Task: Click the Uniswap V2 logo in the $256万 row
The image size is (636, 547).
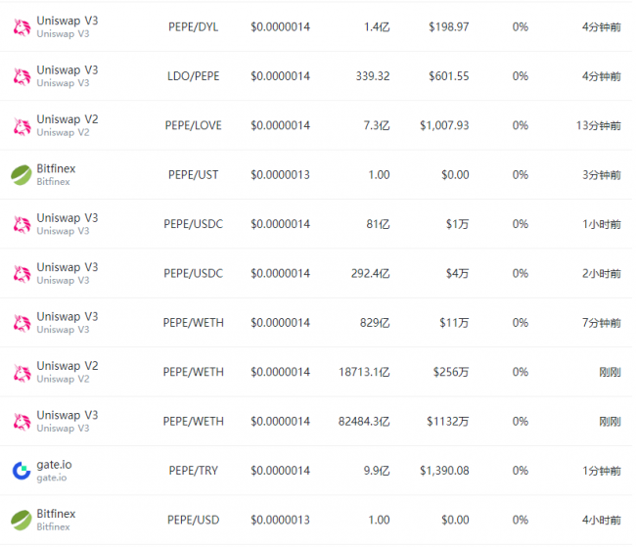Action: [22, 373]
